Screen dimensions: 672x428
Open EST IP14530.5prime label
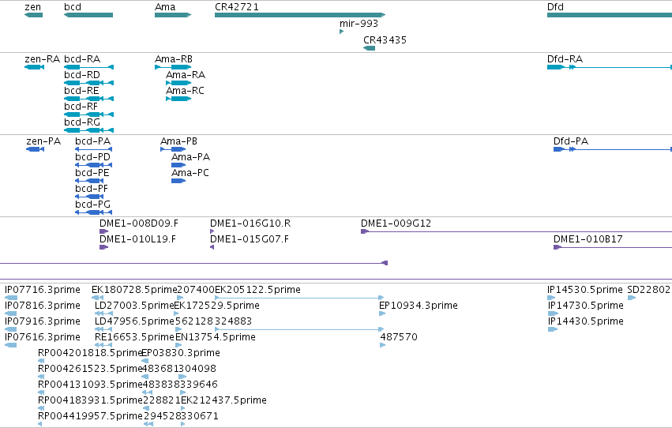tap(585, 290)
